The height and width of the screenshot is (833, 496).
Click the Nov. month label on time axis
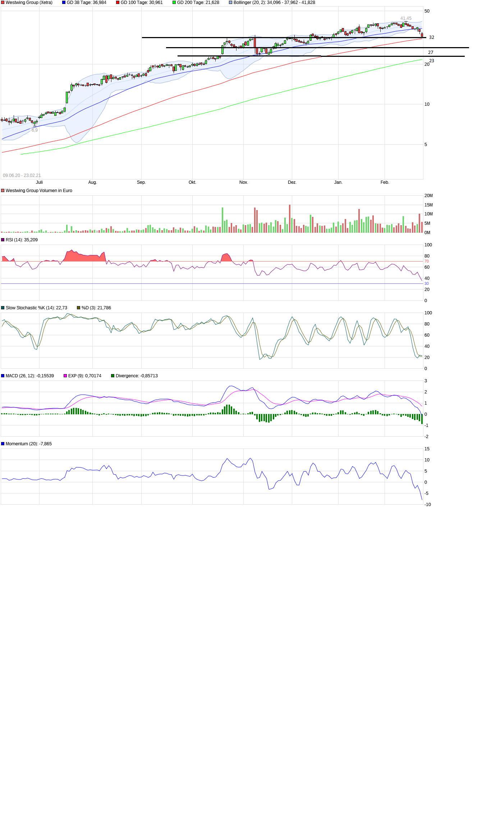(244, 182)
